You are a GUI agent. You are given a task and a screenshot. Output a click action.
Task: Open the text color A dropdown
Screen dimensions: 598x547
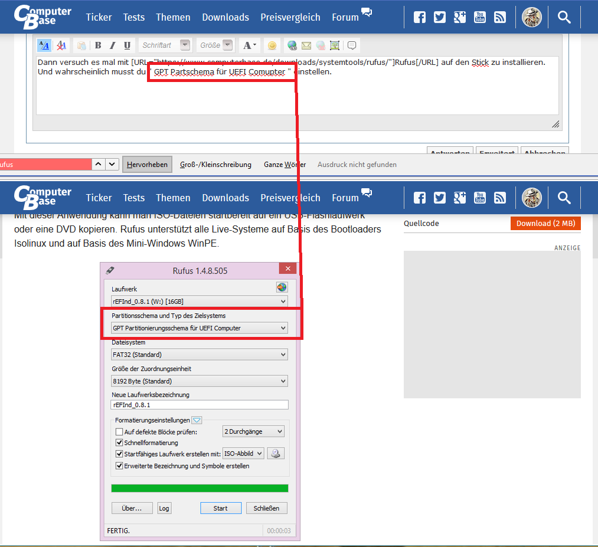tap(250, 45)
